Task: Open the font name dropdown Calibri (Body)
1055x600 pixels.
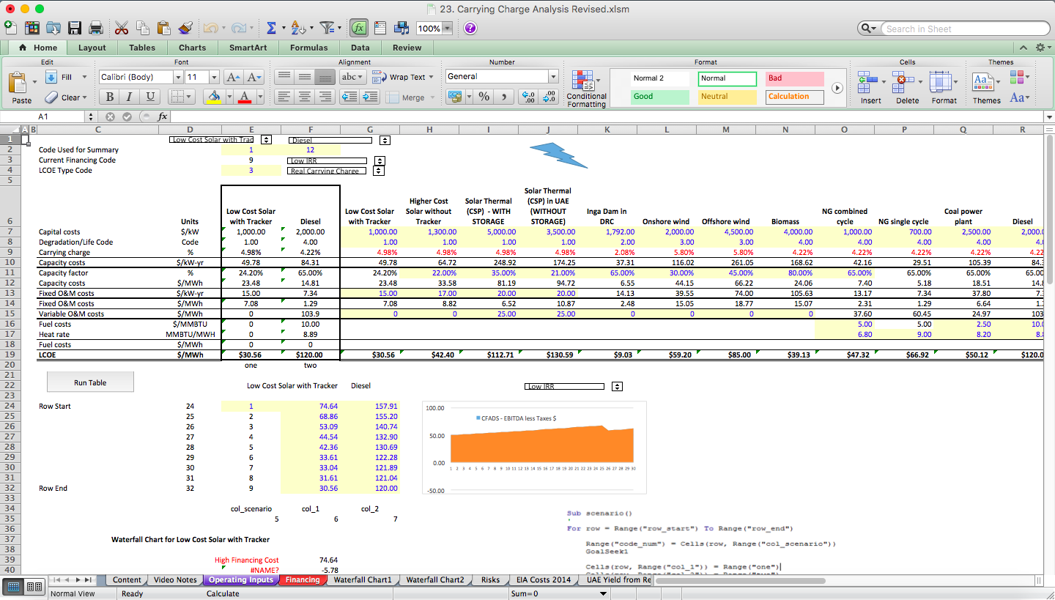Action: (x=177, y=77)
